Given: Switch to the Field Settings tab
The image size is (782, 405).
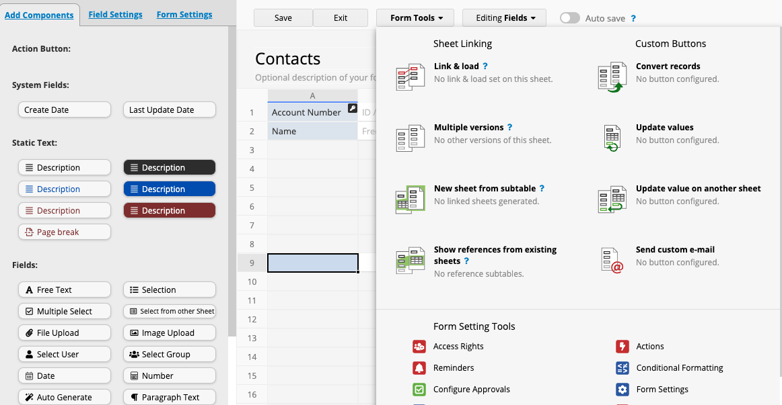Looking at the screenshot, I should [115, 13].
